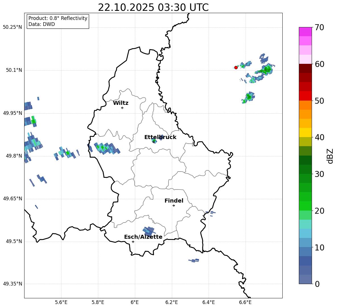Click the Ettelbruck city label

coord(160,137)
